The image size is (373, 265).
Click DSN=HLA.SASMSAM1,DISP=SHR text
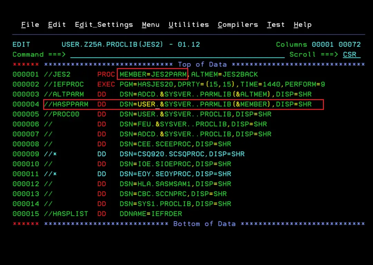coord(175,184)
